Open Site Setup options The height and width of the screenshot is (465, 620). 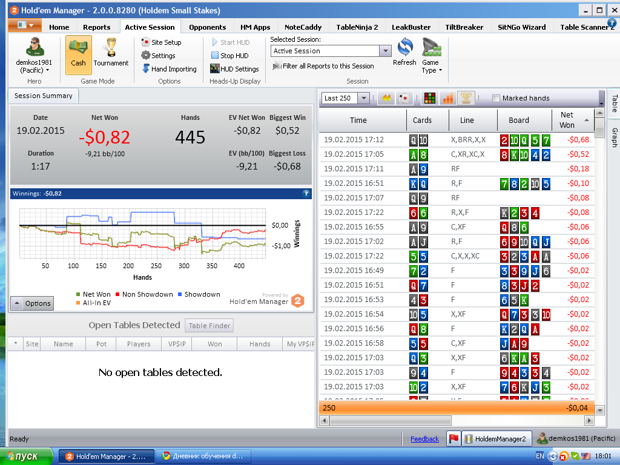(x=161, y=42)
